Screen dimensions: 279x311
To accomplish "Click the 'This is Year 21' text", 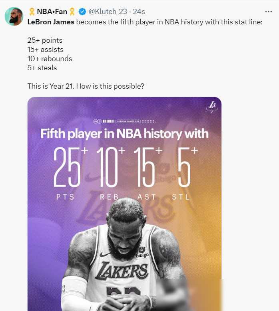I will pyautogui.click(x=51, y=86).
